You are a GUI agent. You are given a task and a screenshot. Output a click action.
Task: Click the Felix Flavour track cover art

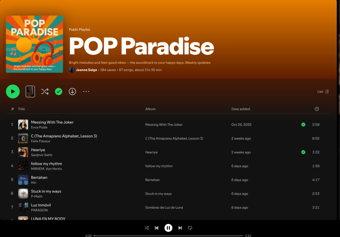[x=23, y=138]
